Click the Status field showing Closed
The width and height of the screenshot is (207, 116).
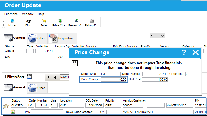click(x=15, y=51)
